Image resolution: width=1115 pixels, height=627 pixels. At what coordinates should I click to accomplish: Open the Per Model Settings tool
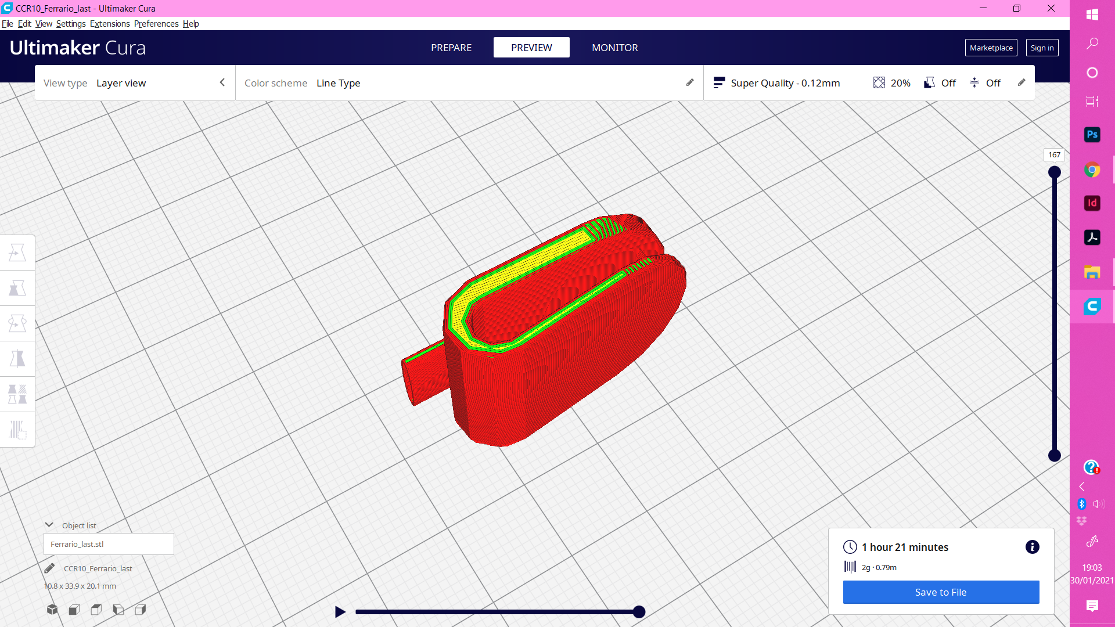pos(17,394)
